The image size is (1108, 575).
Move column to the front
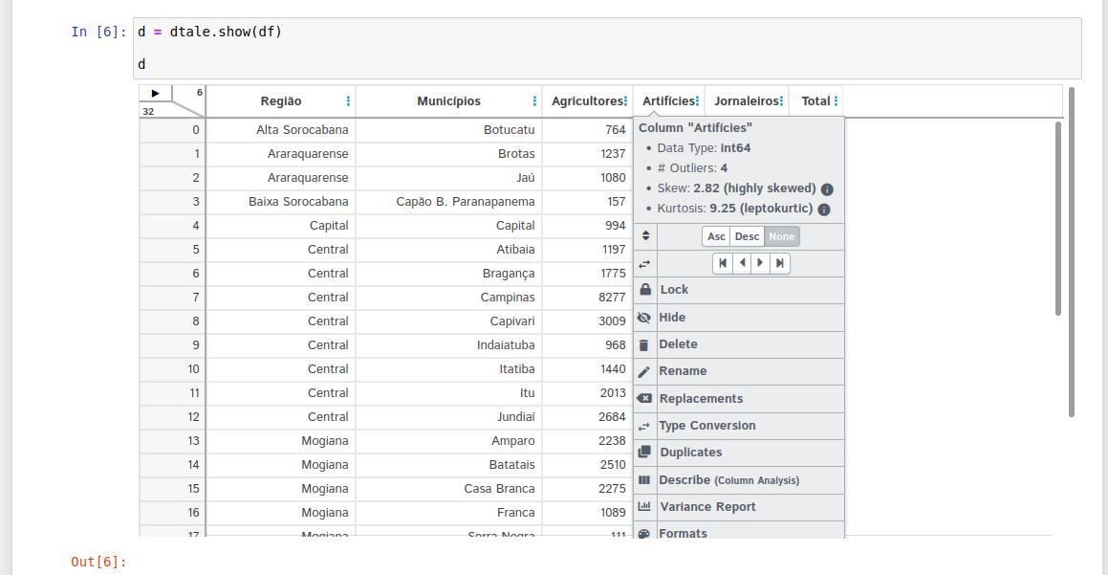[x=722, y=263]
